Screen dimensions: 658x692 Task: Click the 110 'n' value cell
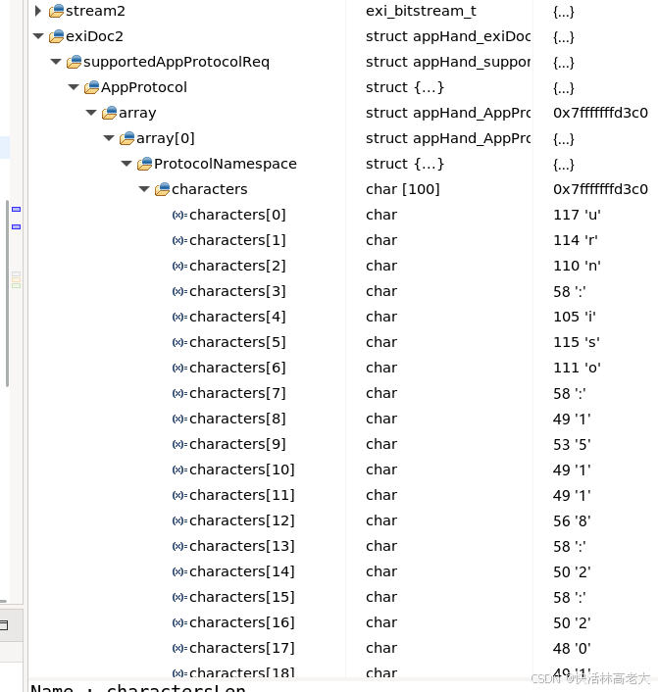[578, 267]
